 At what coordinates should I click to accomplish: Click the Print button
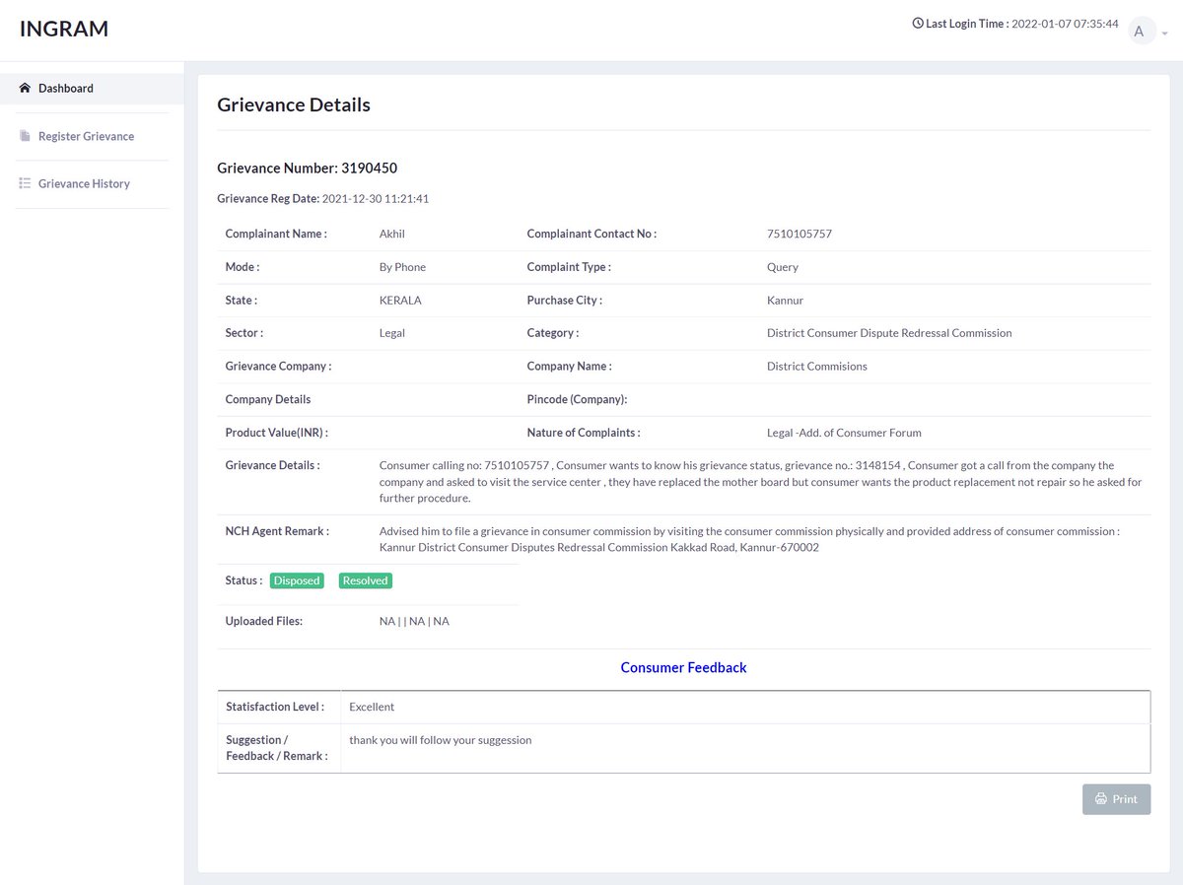(x=1116, y=799)
